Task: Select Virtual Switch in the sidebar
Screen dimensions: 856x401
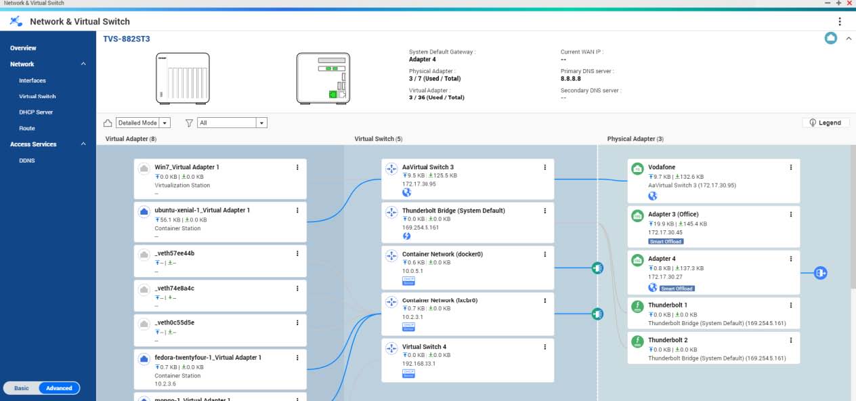Action: 37,97
